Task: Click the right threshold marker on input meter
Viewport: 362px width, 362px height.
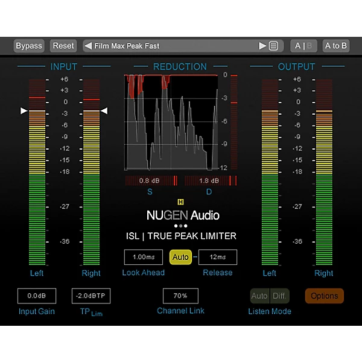Action: click(x=104, y=111)
